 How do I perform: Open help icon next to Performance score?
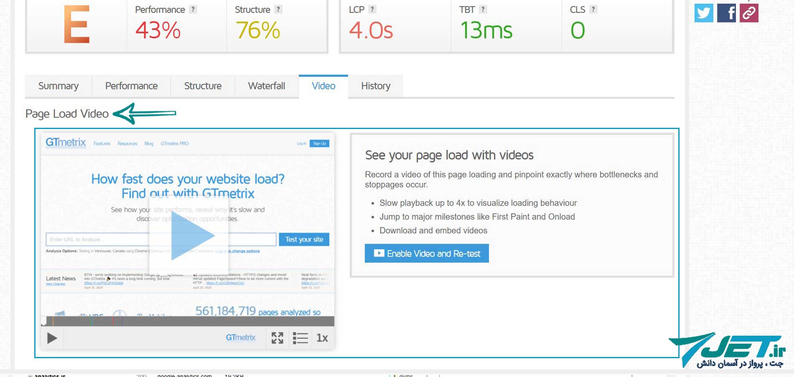tap(193, 9)
